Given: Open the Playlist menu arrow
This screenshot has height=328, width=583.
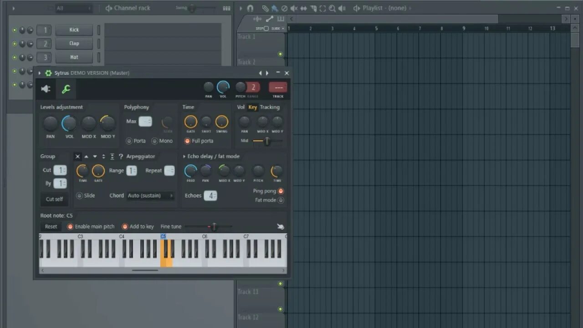Looking at the screenshot, I should [240, 8].
